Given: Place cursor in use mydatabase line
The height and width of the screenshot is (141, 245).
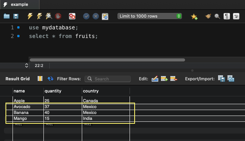Looking at the screenshot, I should tap(53, 27).
